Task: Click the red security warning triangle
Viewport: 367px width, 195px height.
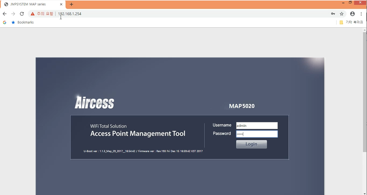Action: [33, 14]
